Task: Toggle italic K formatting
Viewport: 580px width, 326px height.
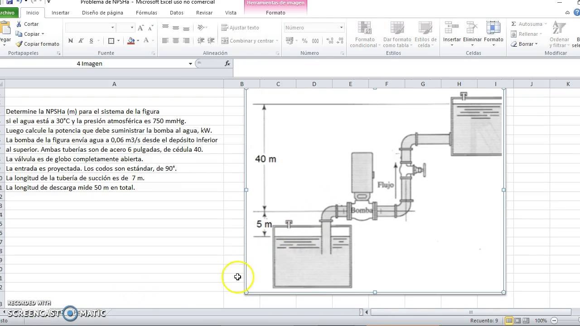Action: (81, 41)
